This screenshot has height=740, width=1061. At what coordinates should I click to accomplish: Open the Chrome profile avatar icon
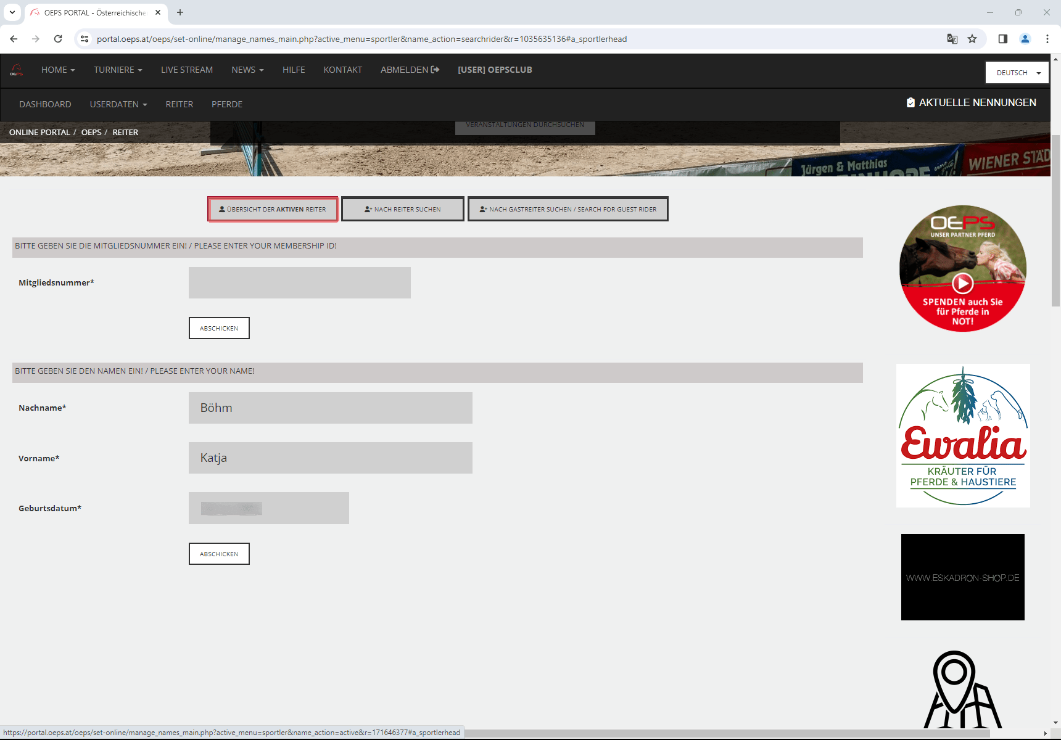(1025, 39)
